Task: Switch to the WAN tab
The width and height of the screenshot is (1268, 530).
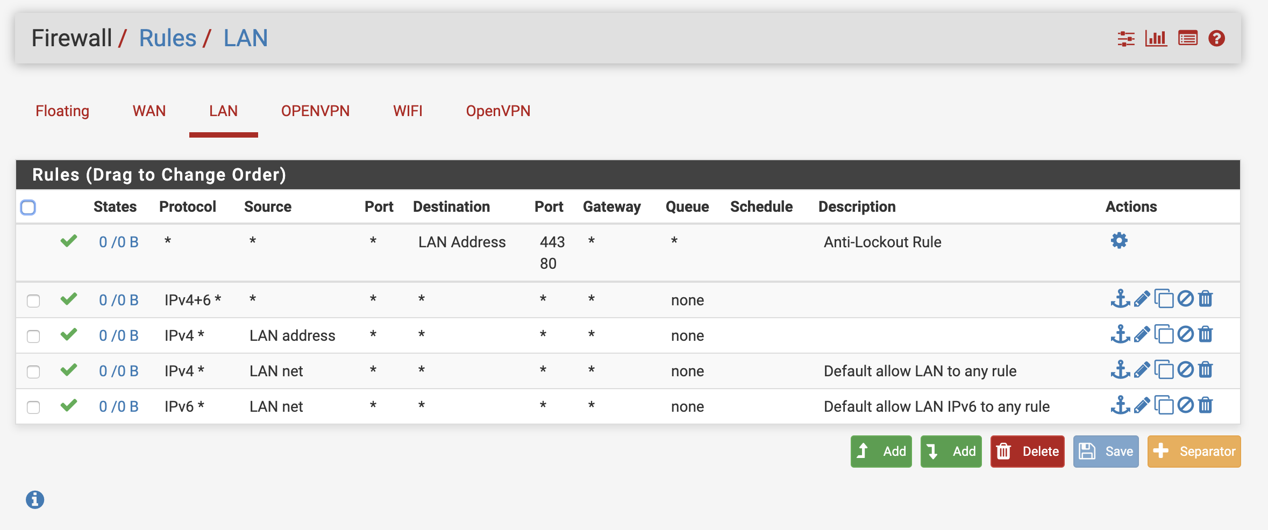Action: (x=149, y=111)
